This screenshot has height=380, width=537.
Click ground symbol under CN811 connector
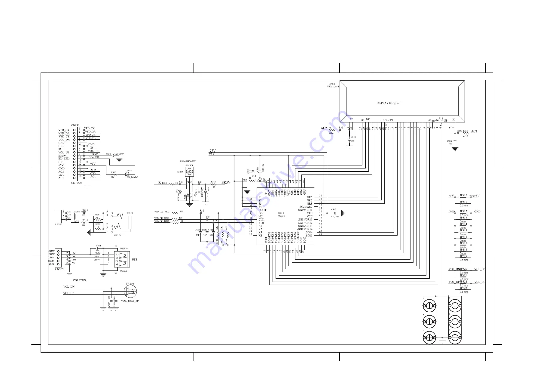click(x=87, y=187)
